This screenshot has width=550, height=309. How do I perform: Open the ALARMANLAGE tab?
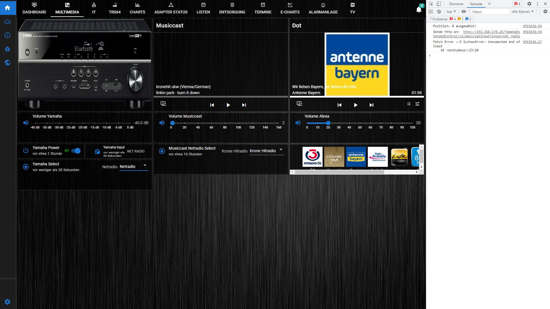click(323, 9)
